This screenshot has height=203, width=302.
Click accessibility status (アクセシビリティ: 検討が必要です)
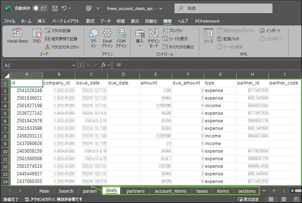coord(53,199)
